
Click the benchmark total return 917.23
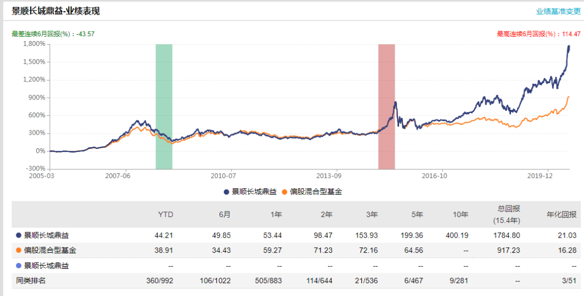point(509,250)
